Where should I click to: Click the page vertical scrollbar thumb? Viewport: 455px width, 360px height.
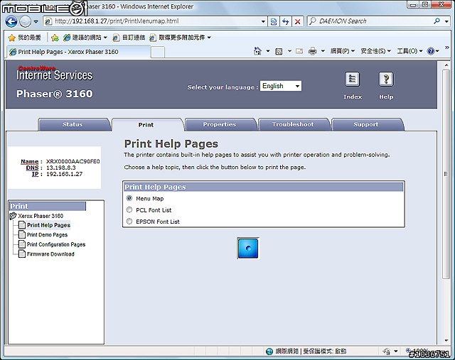[446, 174]
